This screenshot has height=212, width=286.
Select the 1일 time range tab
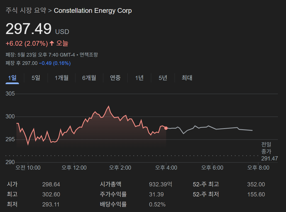[x=12, y=78]
